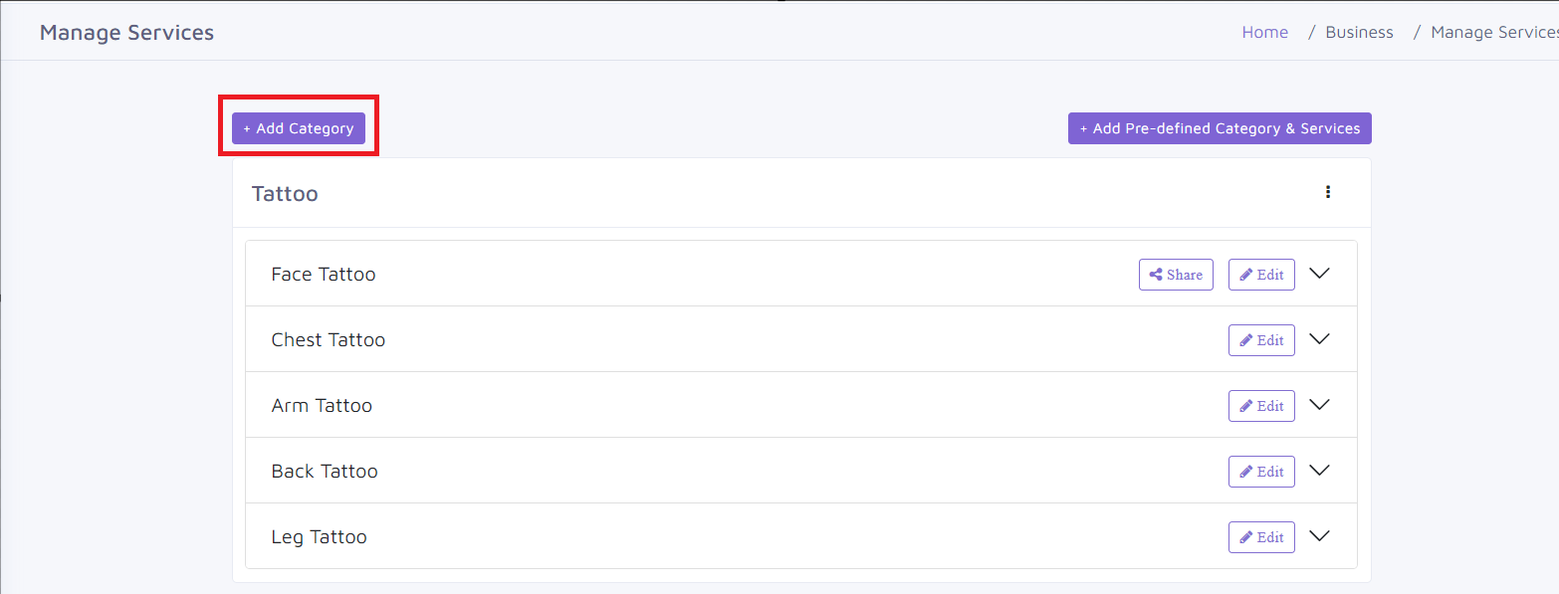
Task: Expand the Leg Tattoo chevron
Action: tap(1319, 536)
